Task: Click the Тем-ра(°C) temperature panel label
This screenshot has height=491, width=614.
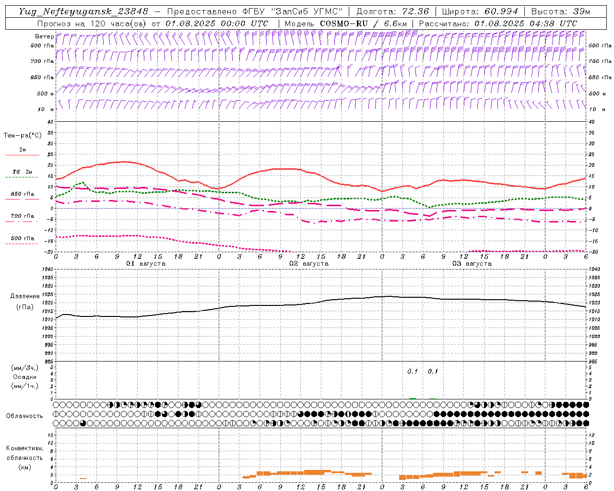Action: 23,136
